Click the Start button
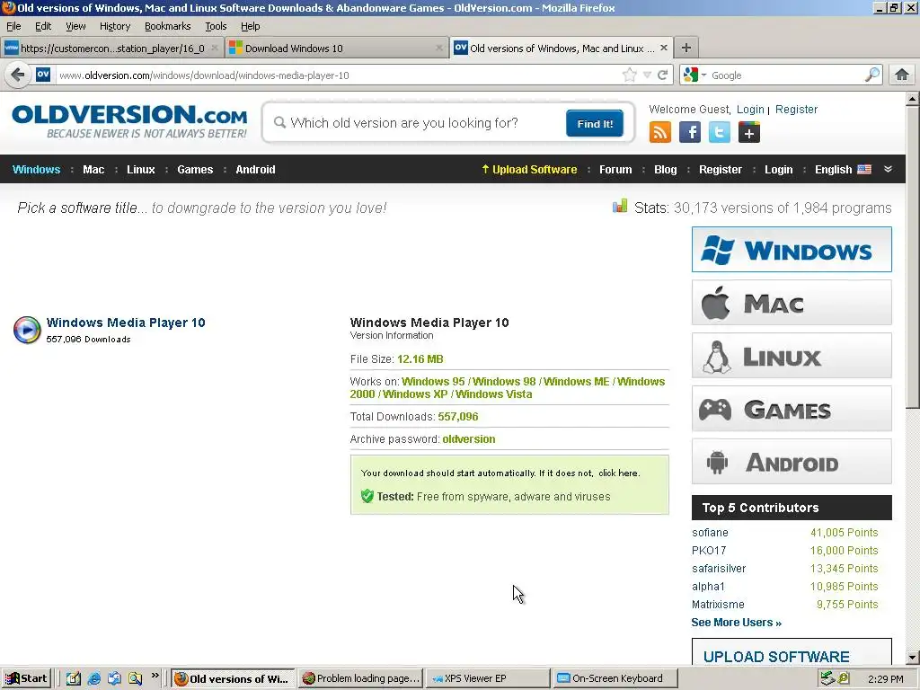 tap(26, 678)
